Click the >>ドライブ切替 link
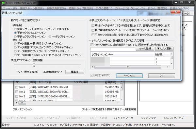 (x=16, y=118)
